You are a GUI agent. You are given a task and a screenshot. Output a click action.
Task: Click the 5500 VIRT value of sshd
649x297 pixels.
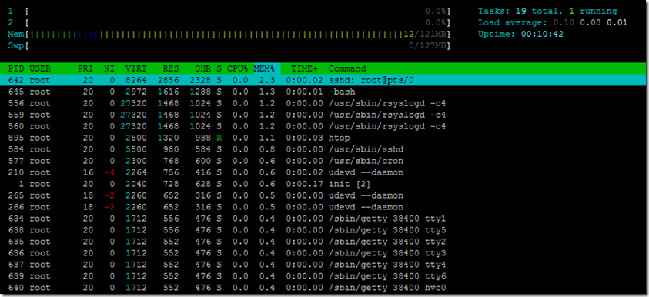(135, 149)
